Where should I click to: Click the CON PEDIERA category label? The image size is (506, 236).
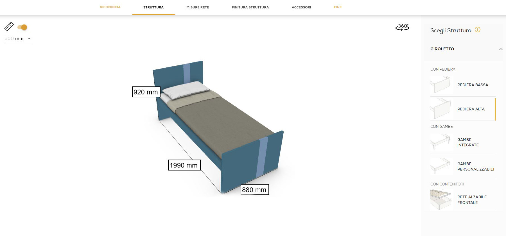click(443, 69)
